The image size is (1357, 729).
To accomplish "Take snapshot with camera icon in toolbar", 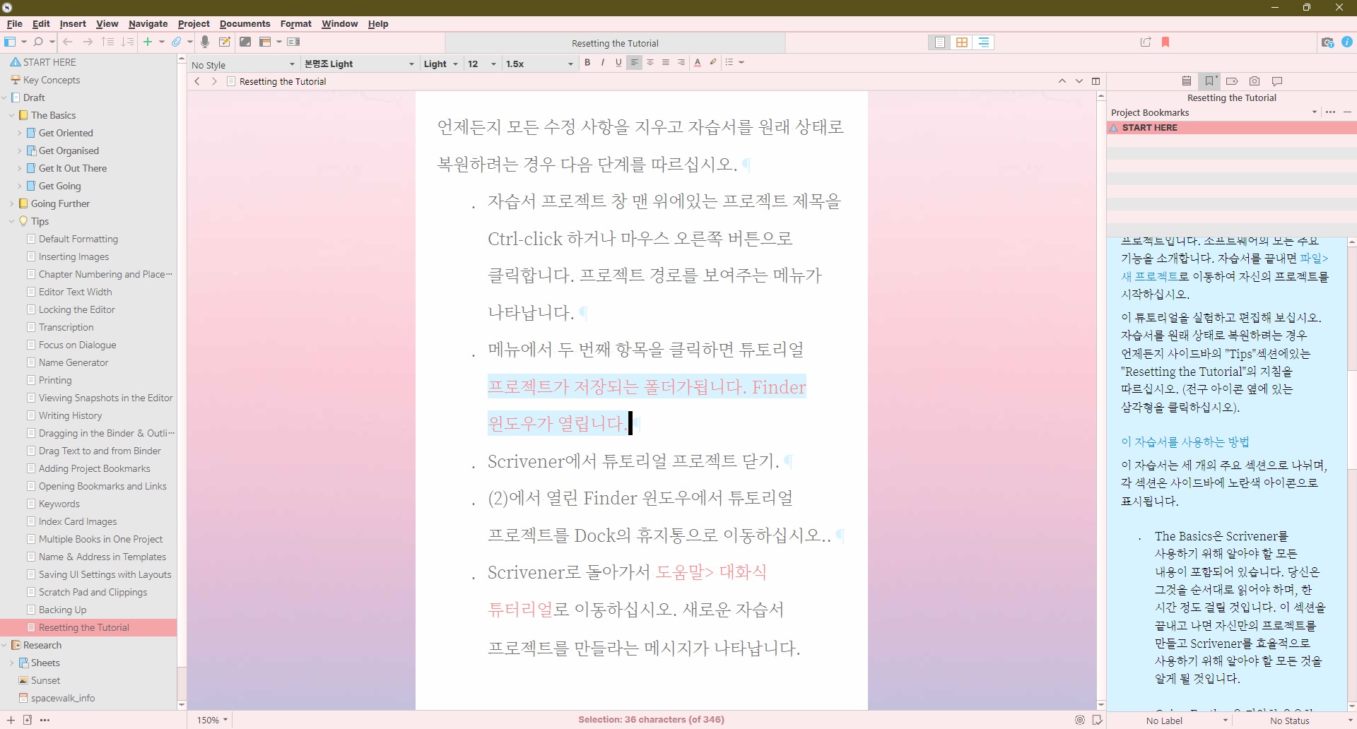I will tap(1327, 42).
